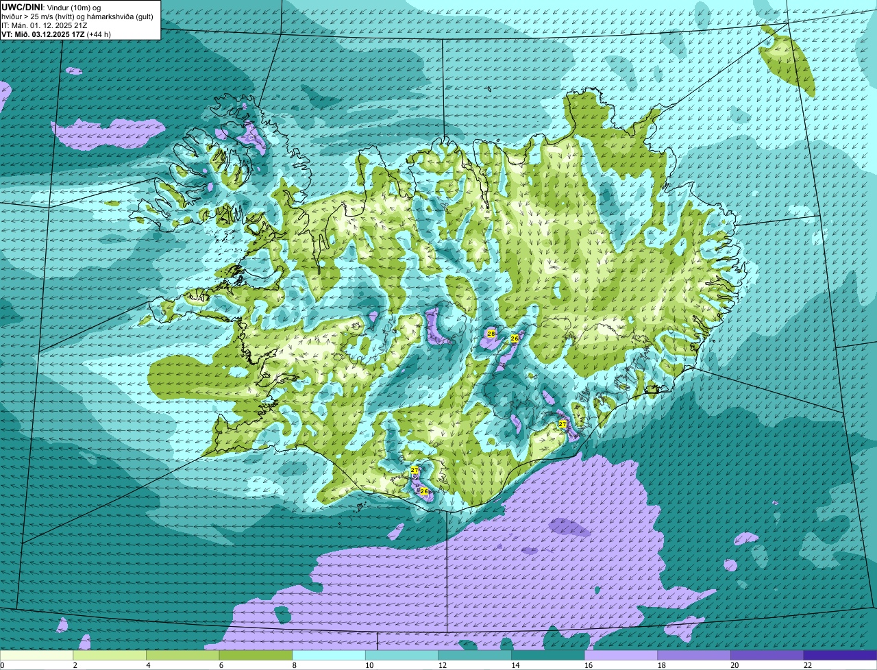
Task: Select the 18–20 m/s purple legend swatch
Action: 694,655
